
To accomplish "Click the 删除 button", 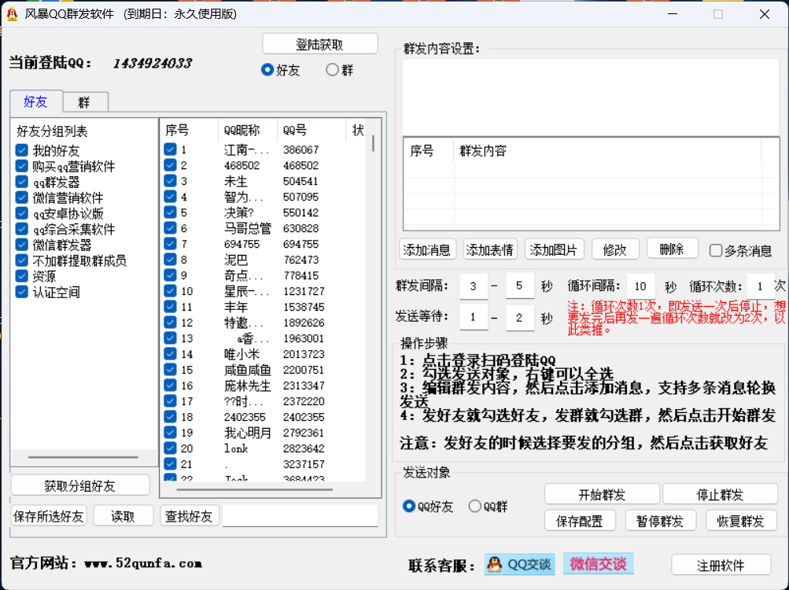I will 673,249.
